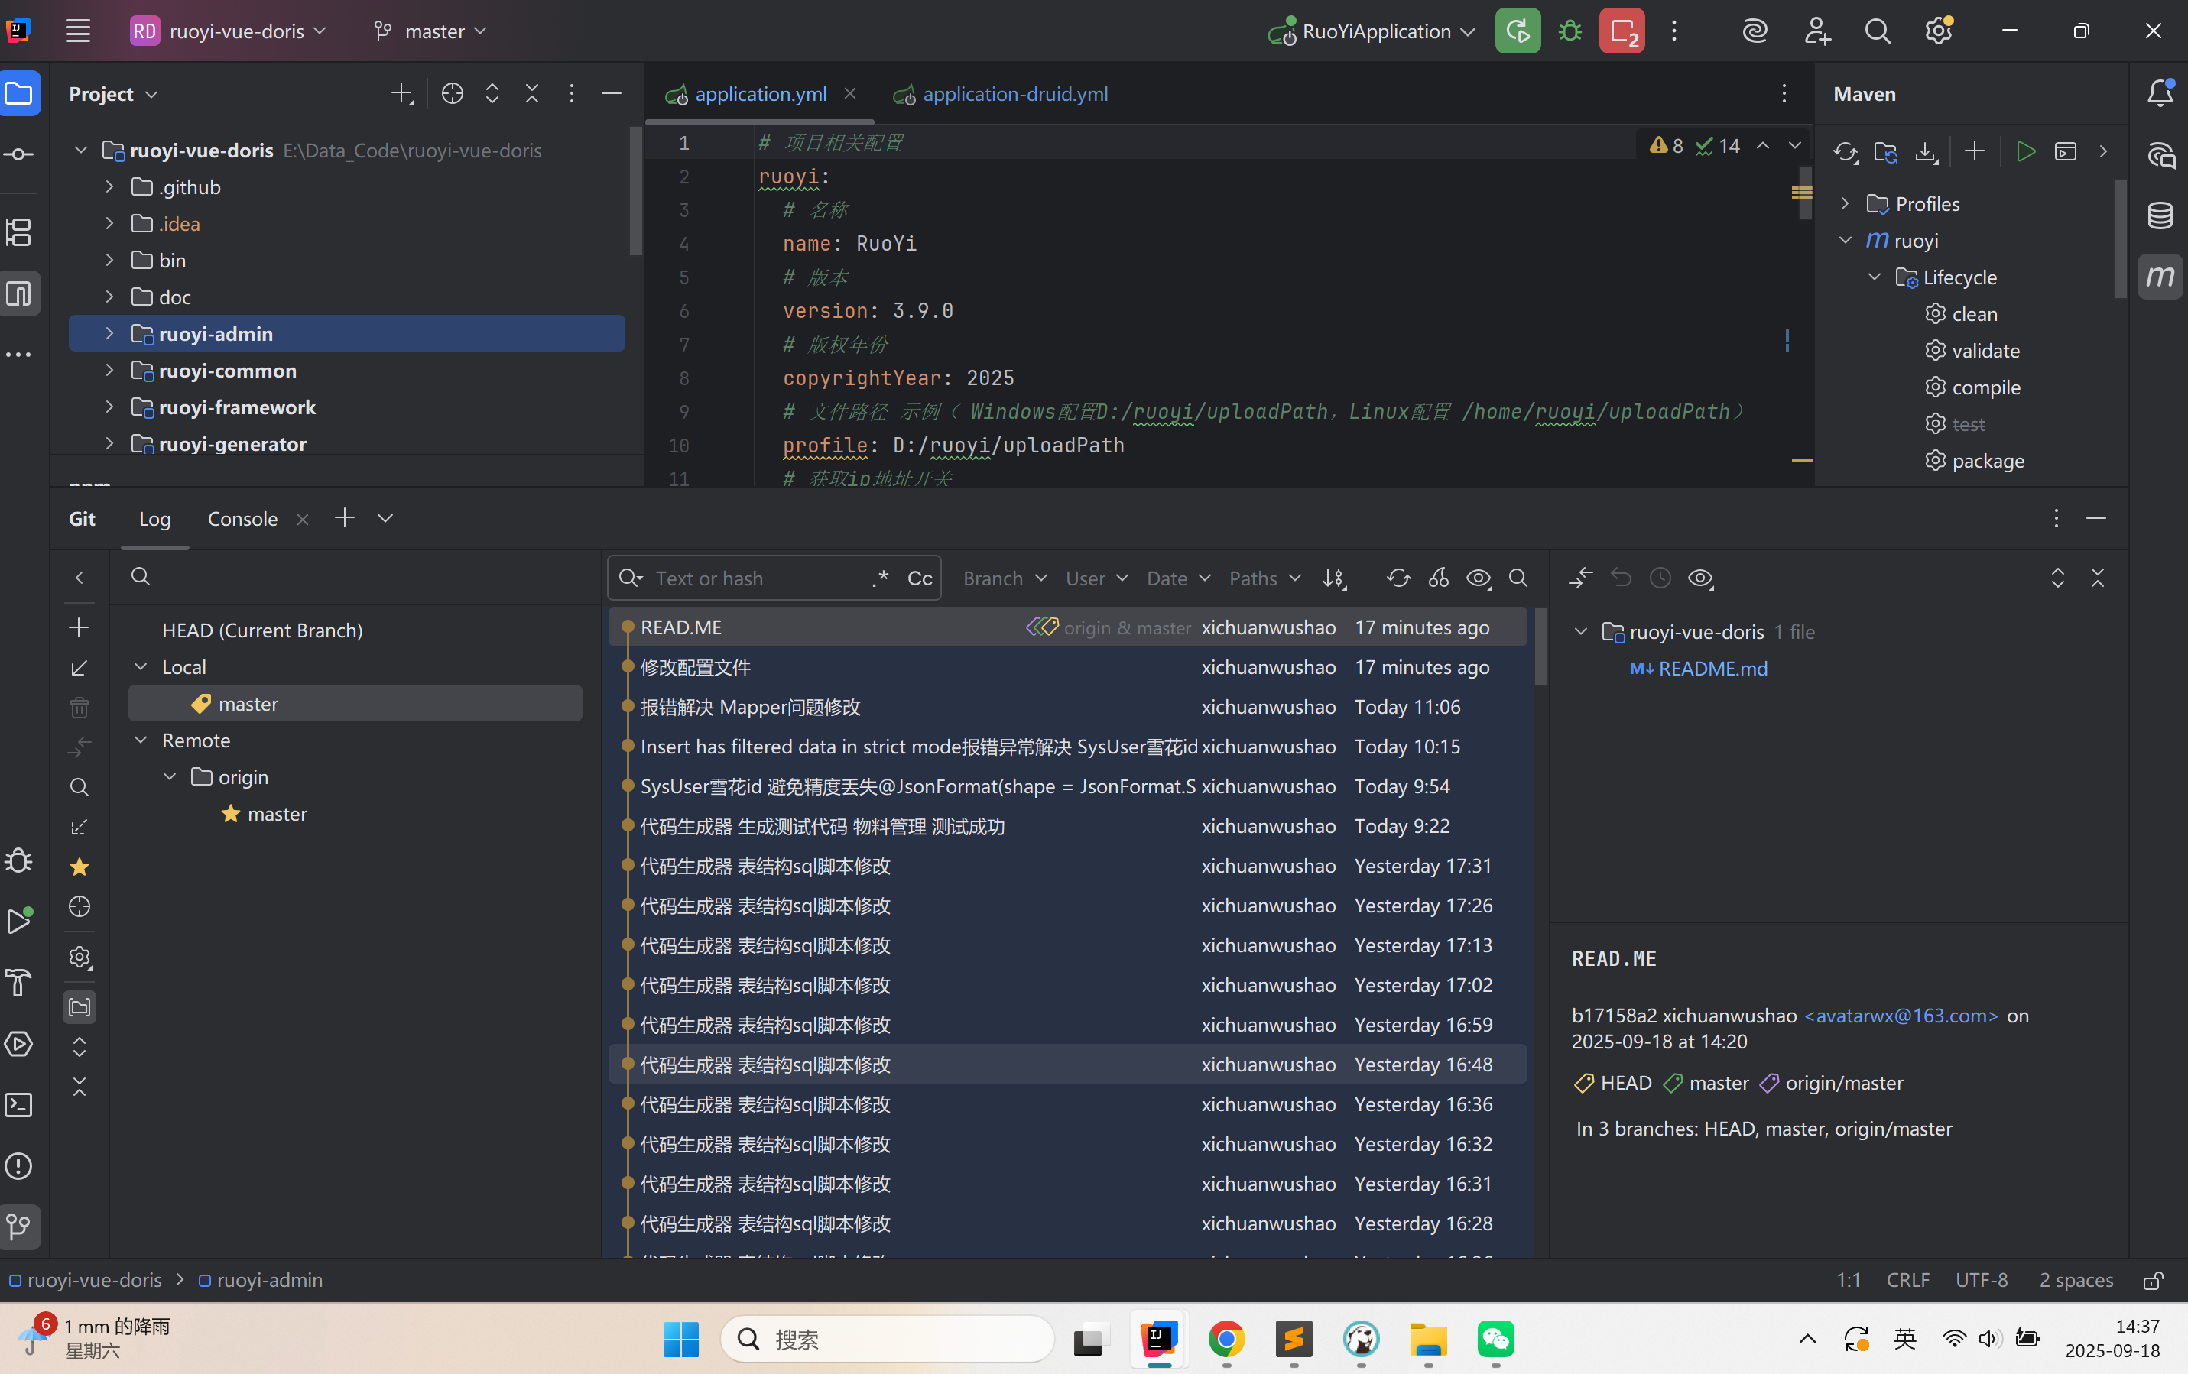The height and width of the screenshot is (1374, 2188).
Task: Click the avatarwx@163.com email link
Action: [1901, 1016]
